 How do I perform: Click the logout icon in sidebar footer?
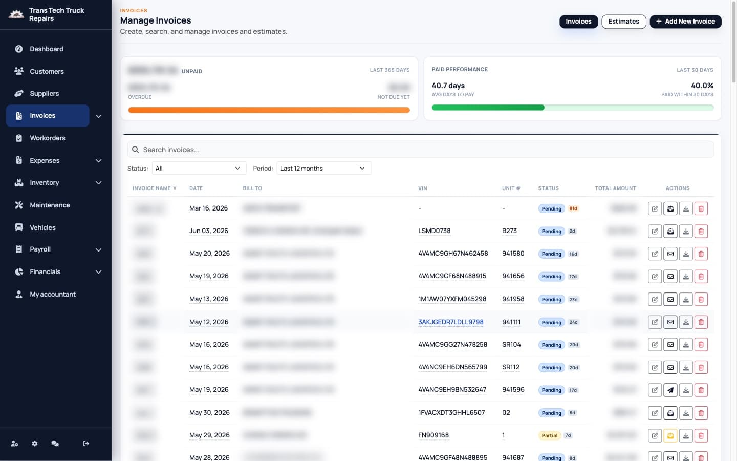pos(86,444)
